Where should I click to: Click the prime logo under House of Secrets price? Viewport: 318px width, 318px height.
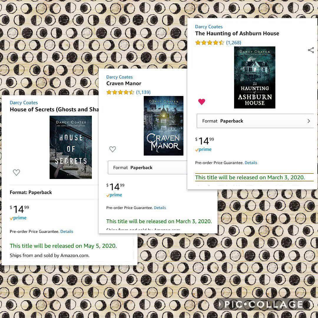[x=18, y=218]
